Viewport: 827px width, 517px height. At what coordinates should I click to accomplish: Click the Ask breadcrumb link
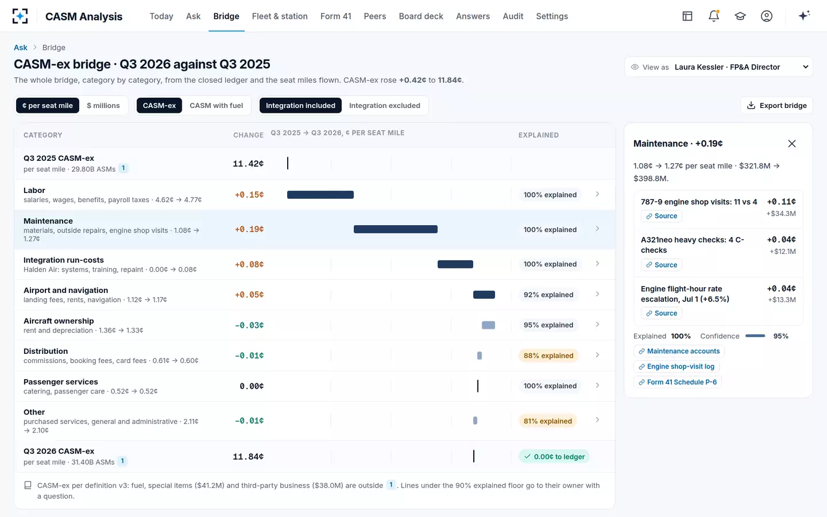pos(21,48)
